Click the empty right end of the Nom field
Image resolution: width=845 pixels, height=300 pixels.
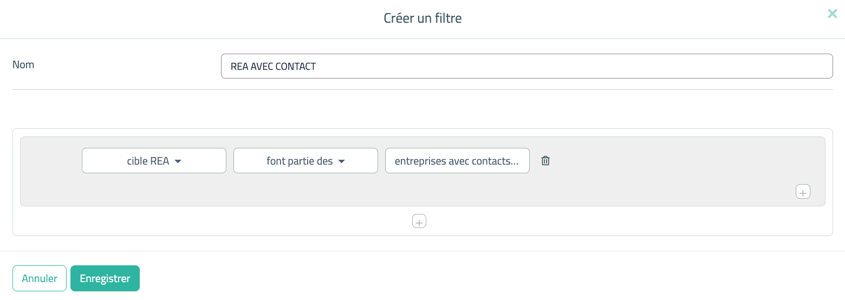click(x=758, y=66)
